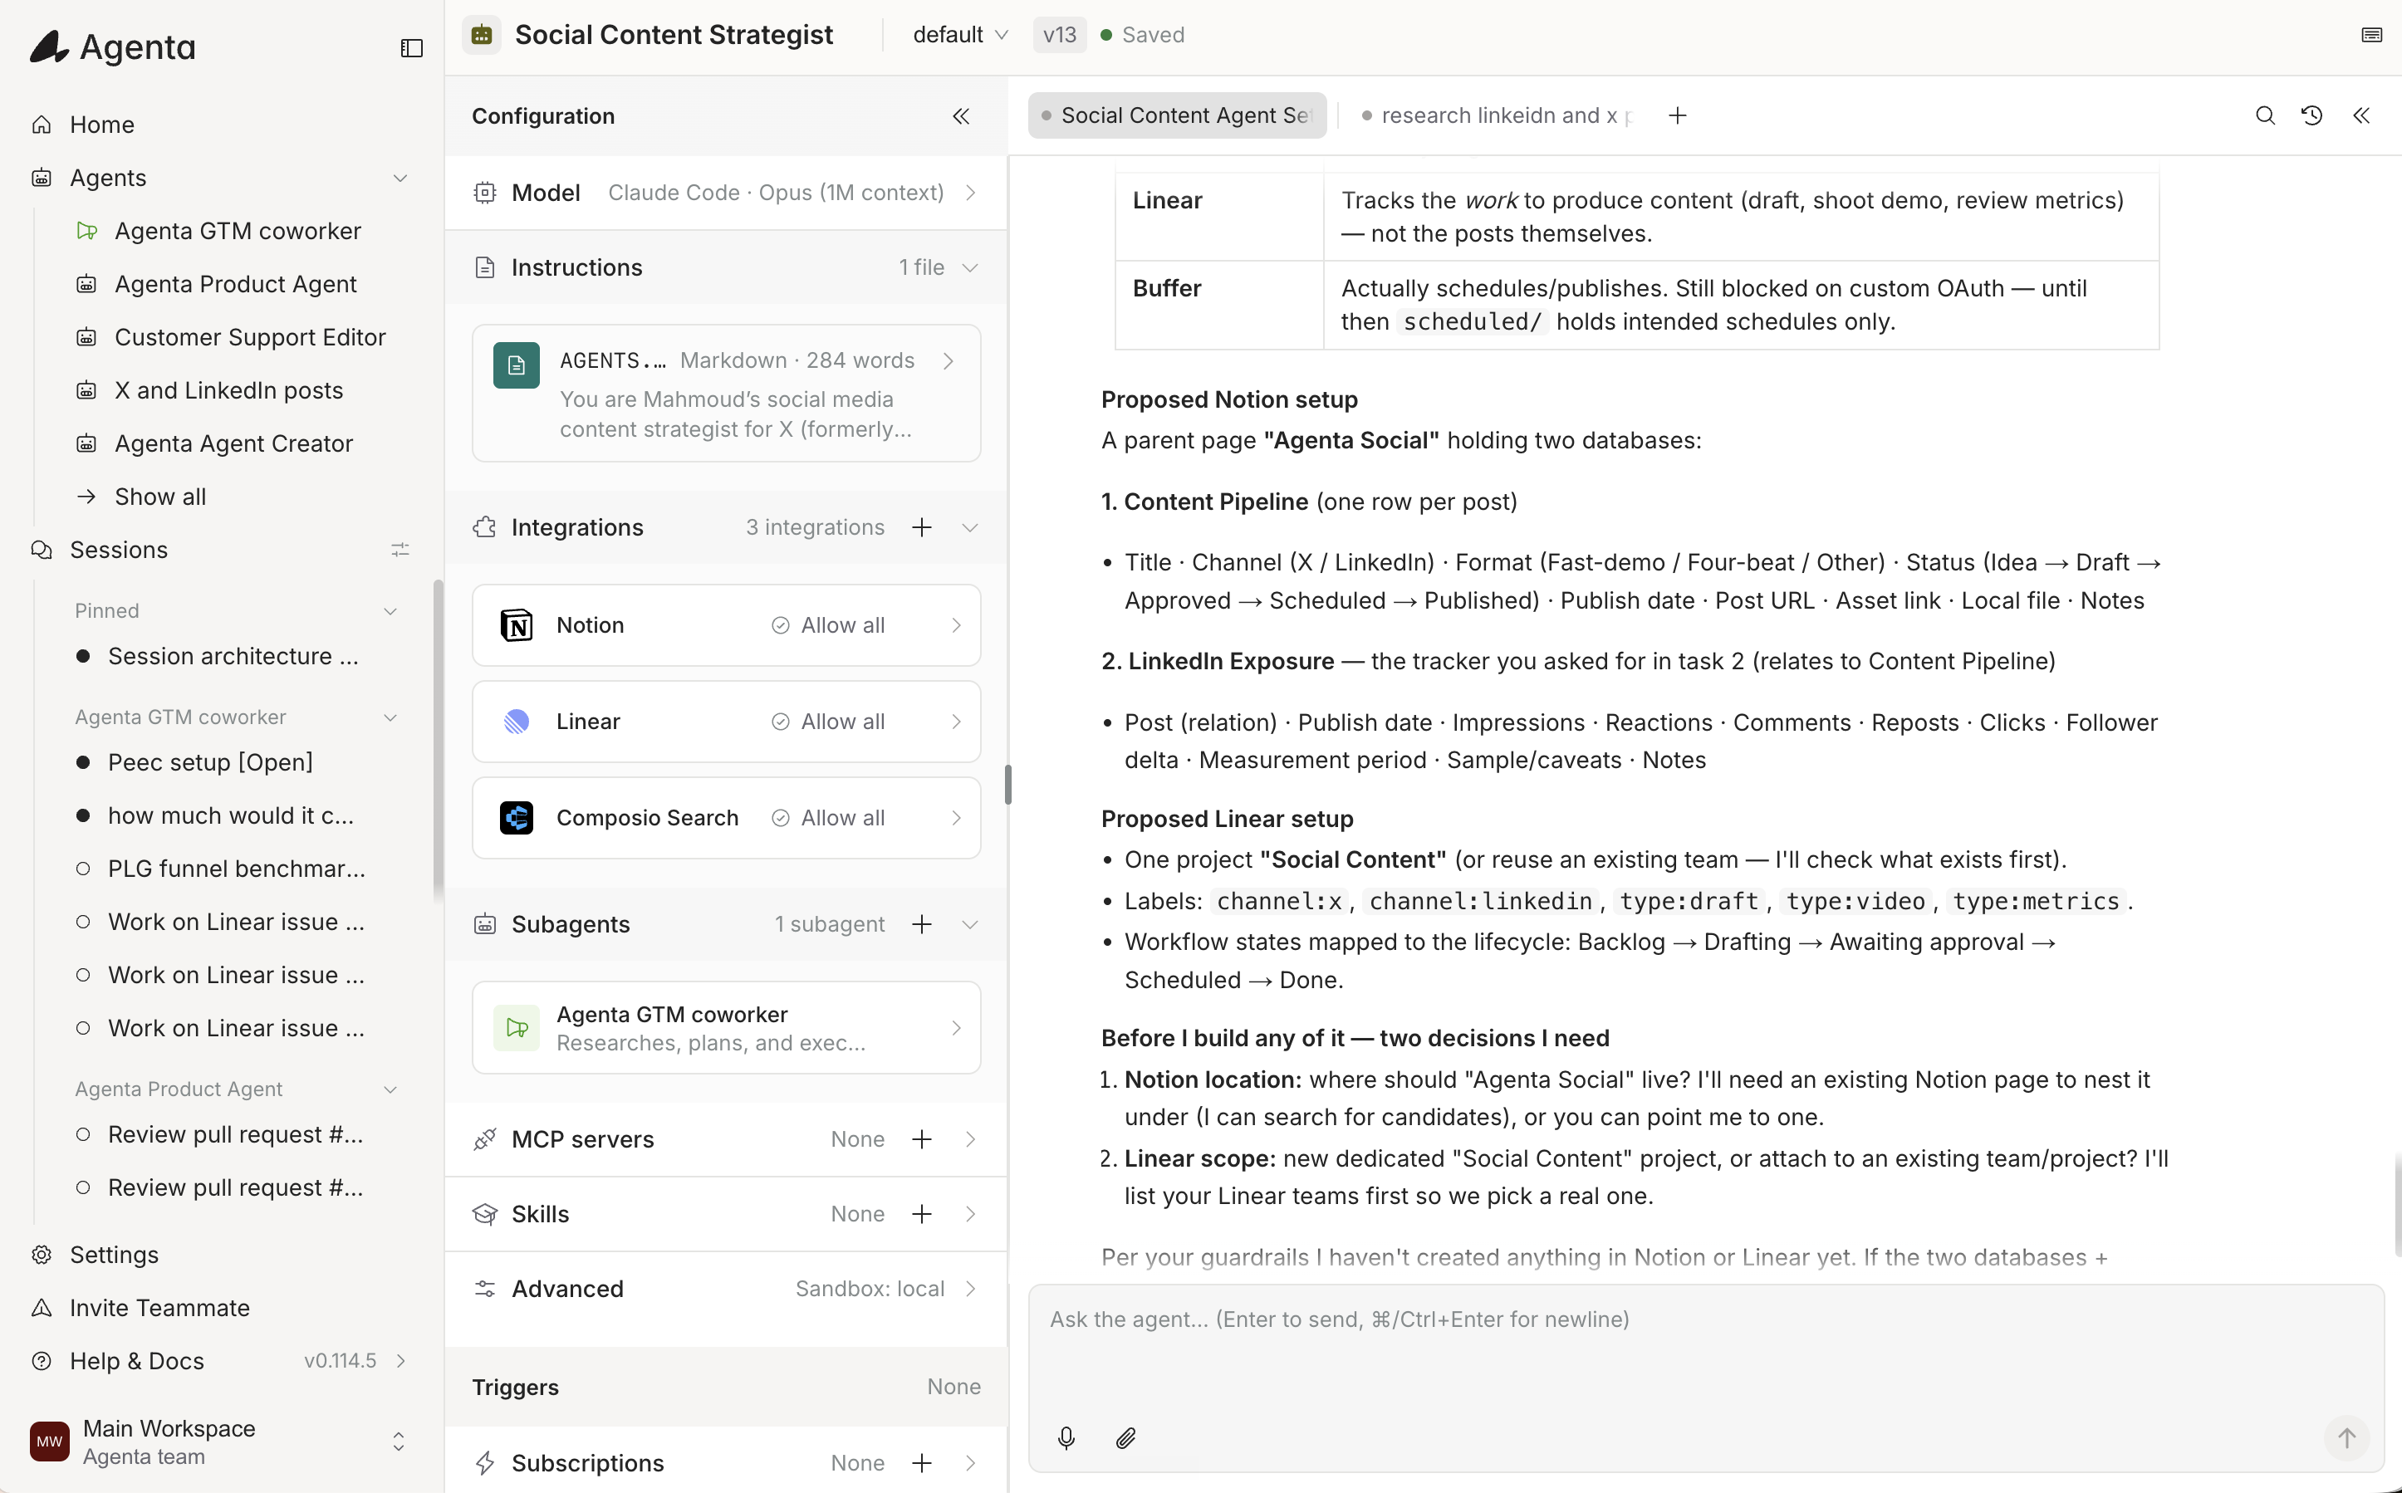Add a new subscription
The height and width of the screenshot is (1493, 2402).
point(921,1463)
